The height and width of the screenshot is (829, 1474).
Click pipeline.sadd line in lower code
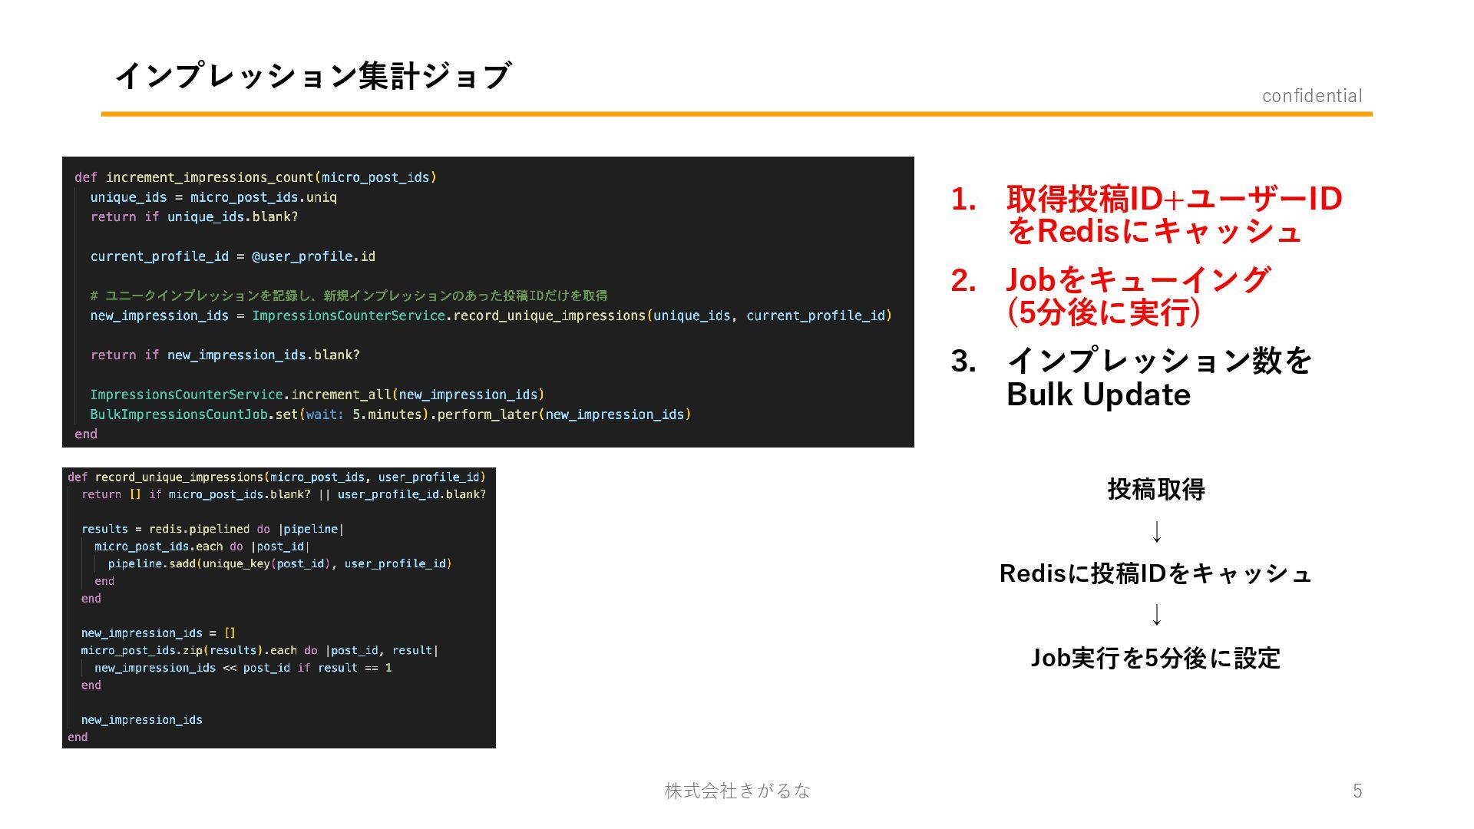coord(279,563)
